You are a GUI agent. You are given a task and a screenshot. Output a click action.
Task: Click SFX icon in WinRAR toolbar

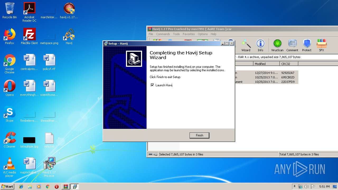click(x=321, y=45)
